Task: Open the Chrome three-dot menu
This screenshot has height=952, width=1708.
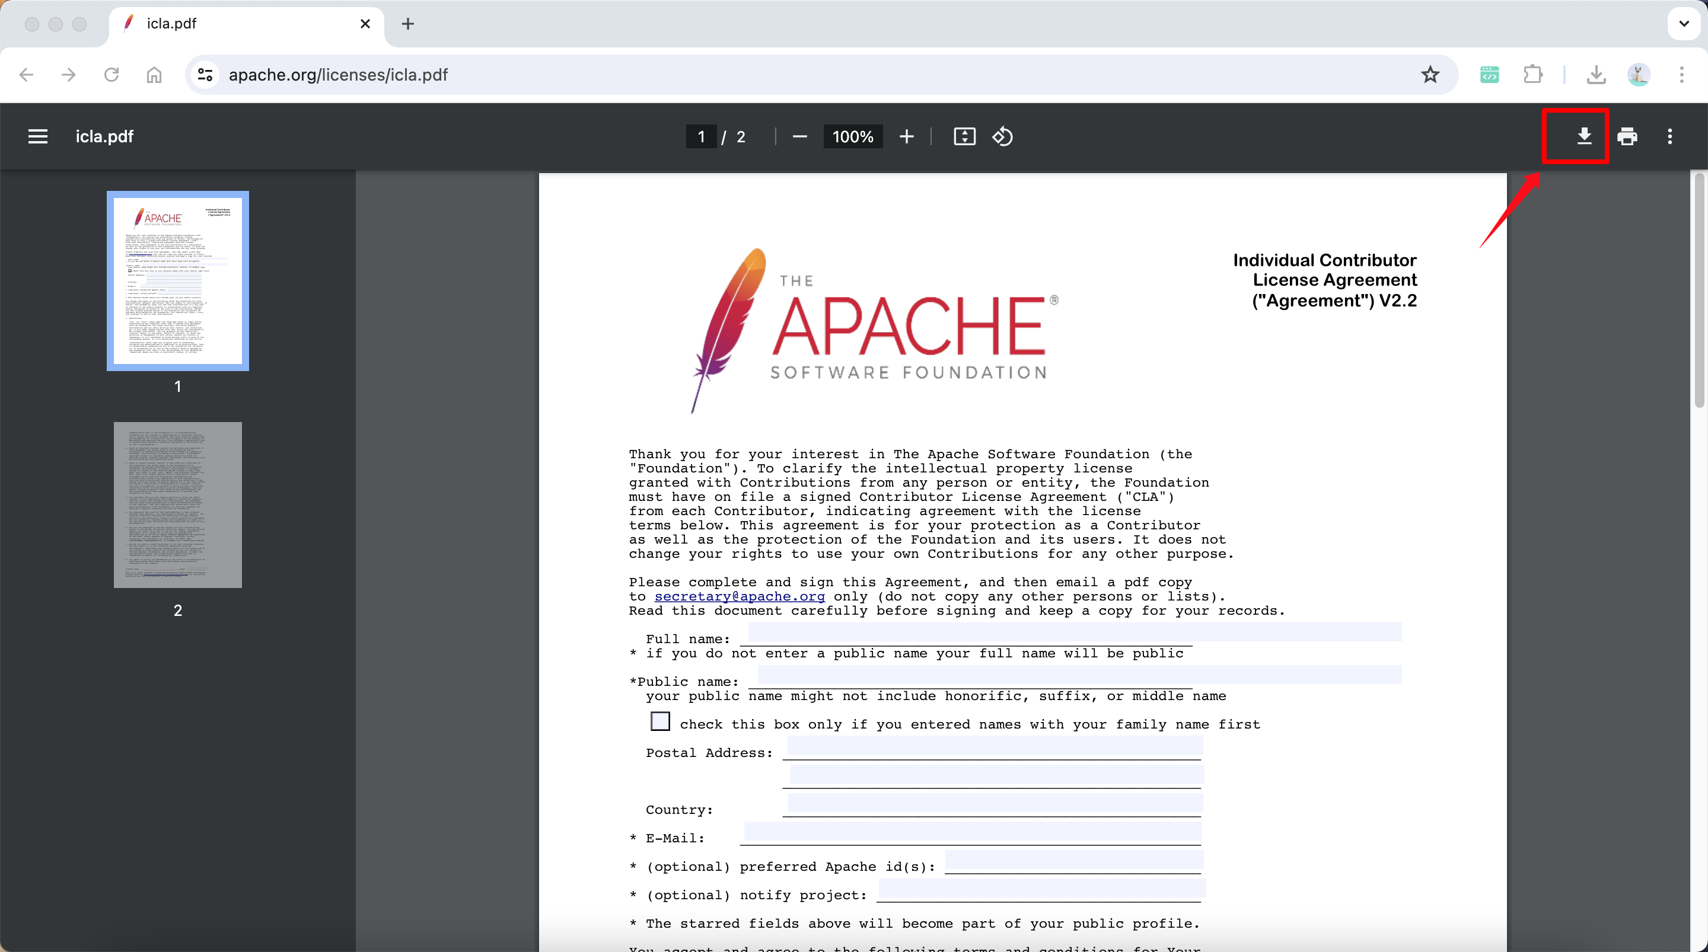Action: point(1681,75)
